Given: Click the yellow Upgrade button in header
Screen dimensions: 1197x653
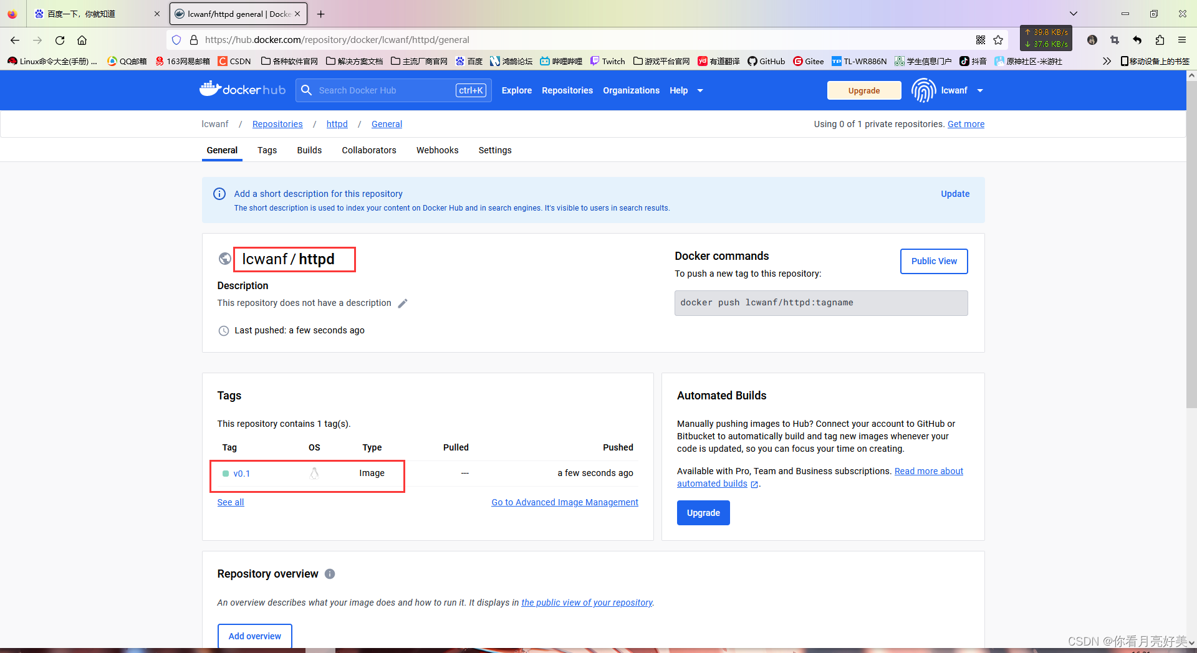Looking at the screenshot, I should click(864, 90).
